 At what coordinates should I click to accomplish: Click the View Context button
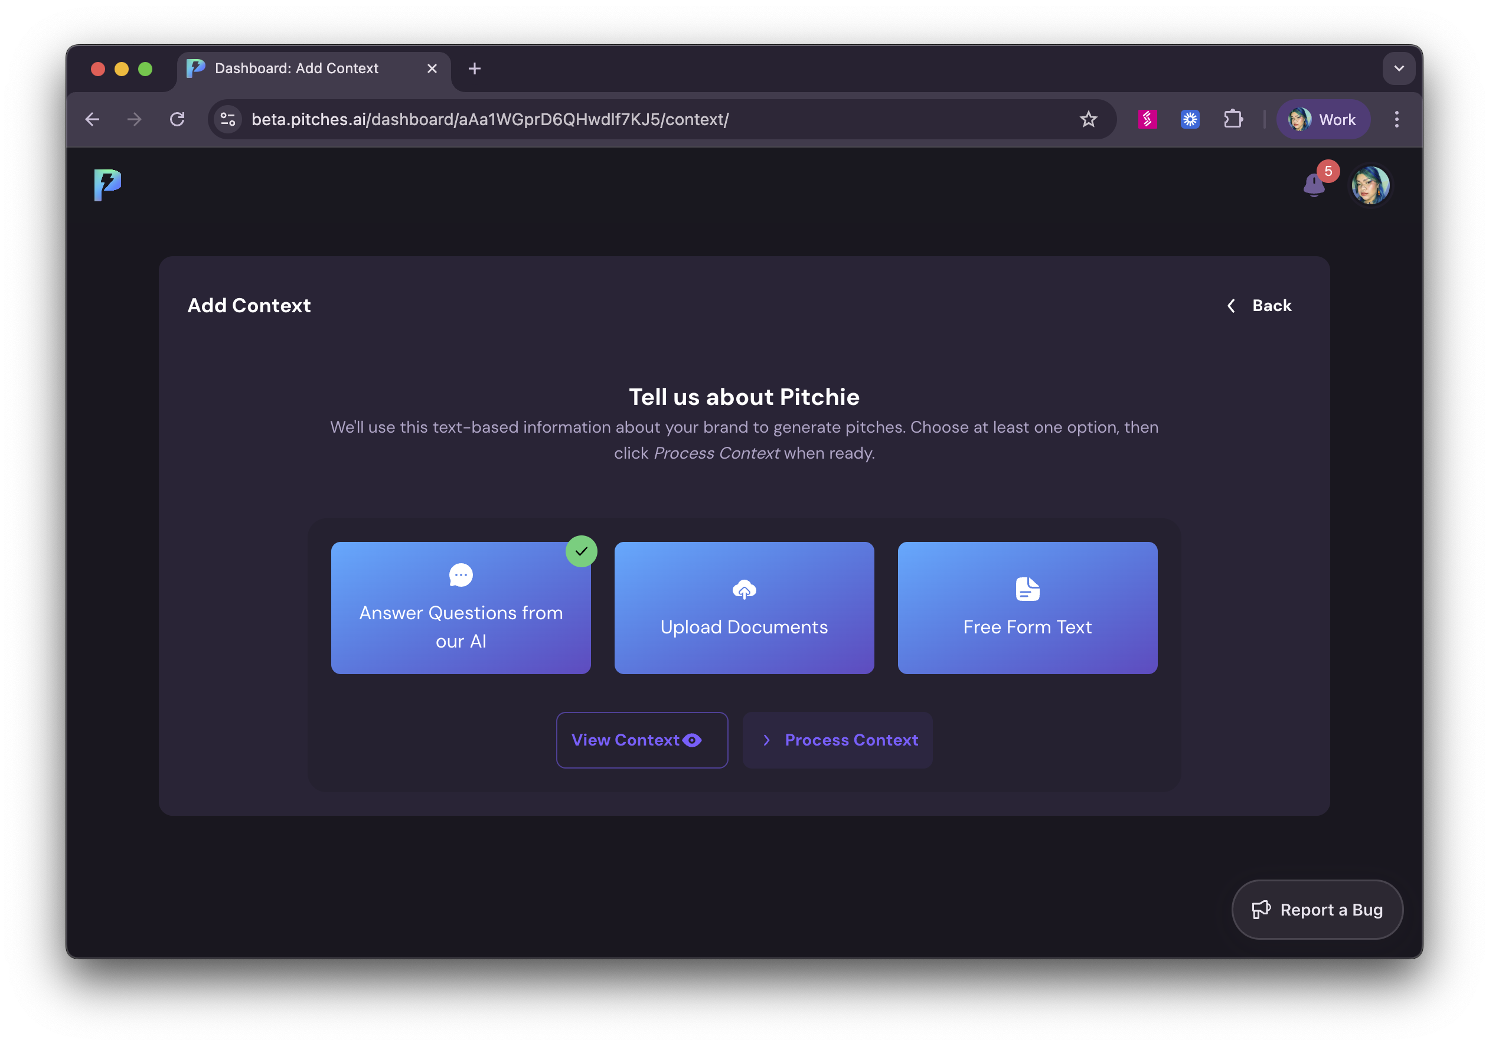(x=641, y=740)
